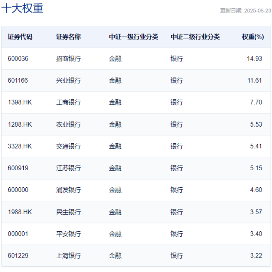
Task: Select weight value 3.40
Action: 256,234
